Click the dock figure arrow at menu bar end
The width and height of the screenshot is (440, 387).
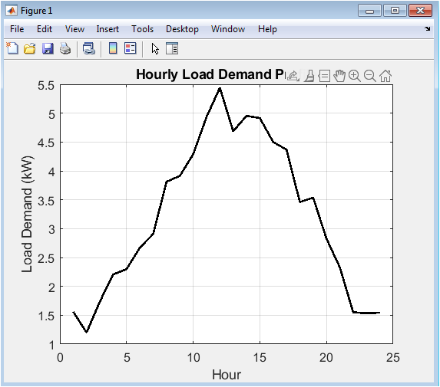[428, 28]
